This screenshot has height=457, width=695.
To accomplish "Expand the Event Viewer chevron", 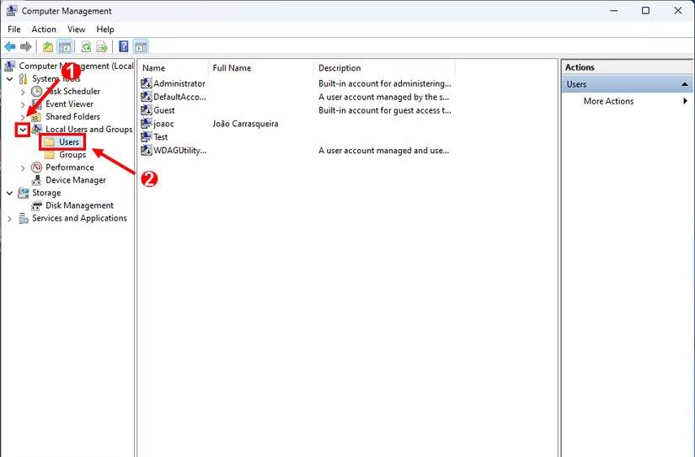I will tap(23, 104).
